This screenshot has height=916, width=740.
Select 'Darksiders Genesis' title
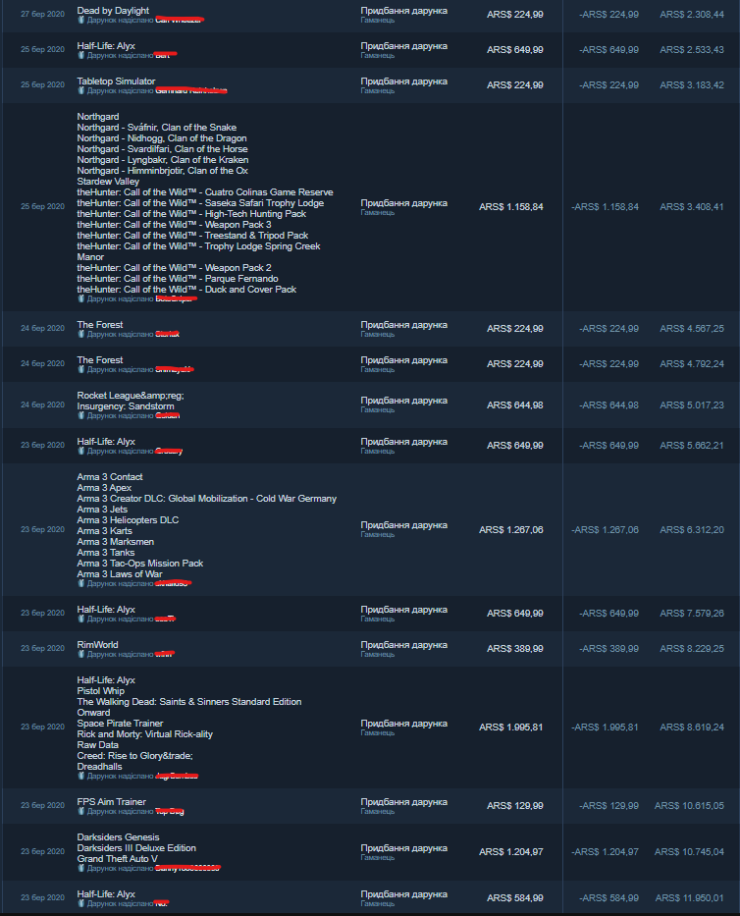[118, 837]
